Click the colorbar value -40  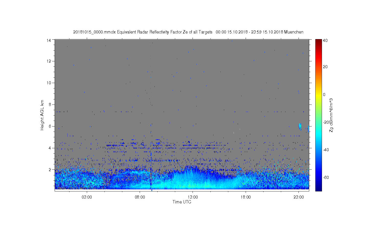[x=326, y=150]
